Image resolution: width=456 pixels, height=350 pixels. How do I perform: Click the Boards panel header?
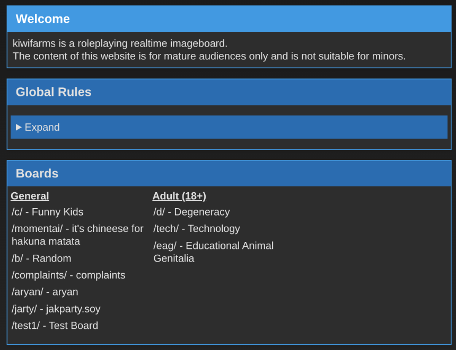pos(229,174)
